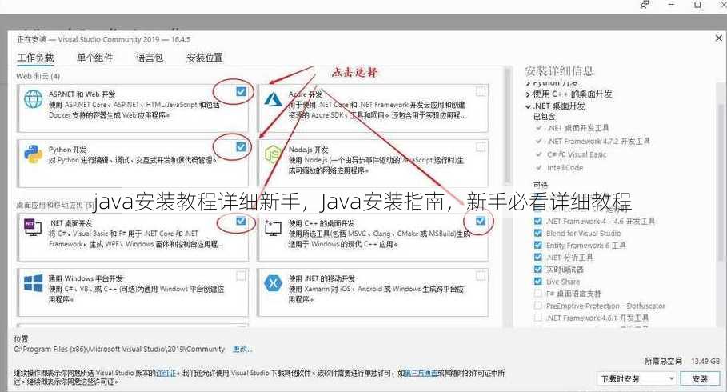727x392 pixels.
Task: Switch to the 语言包 tab
Action: coord(150,58)
